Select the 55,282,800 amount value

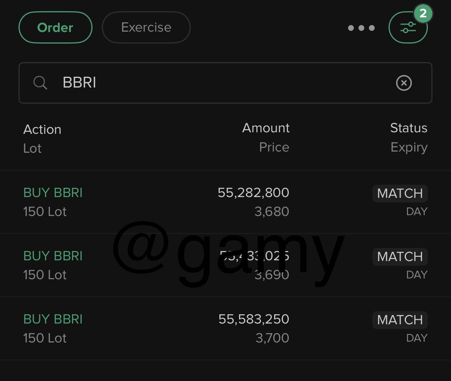(x=253, y=192)
